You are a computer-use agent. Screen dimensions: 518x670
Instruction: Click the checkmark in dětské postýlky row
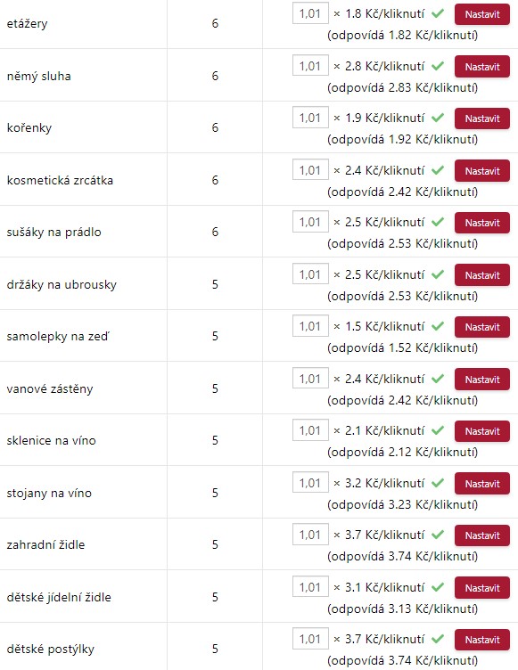click(438, 639)
